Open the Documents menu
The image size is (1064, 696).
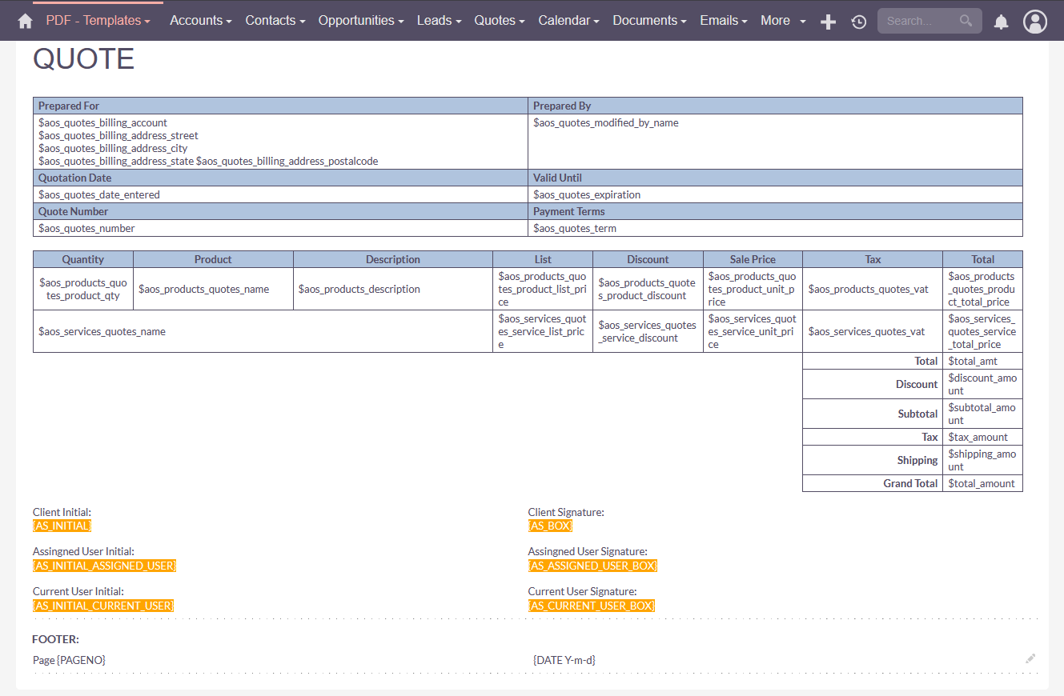pos(649,21)
